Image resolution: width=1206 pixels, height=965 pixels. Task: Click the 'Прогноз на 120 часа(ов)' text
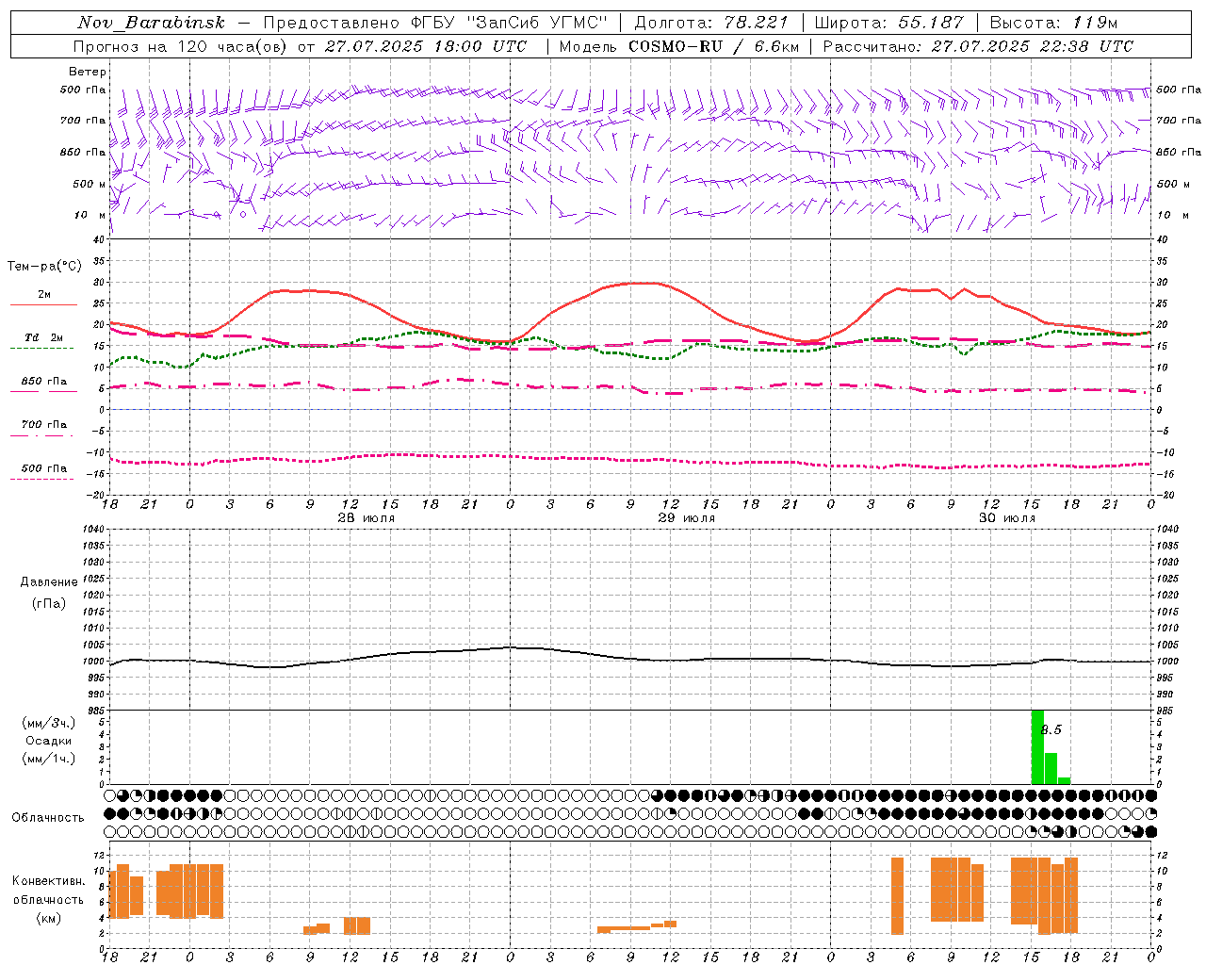point(181,46)
